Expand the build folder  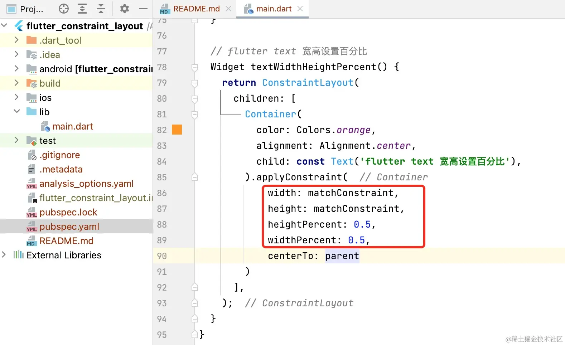pos(16,83)
